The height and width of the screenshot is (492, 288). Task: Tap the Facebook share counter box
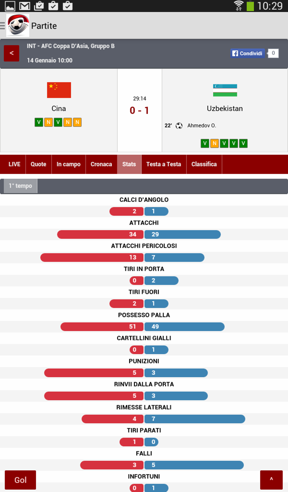click(273, 53)
